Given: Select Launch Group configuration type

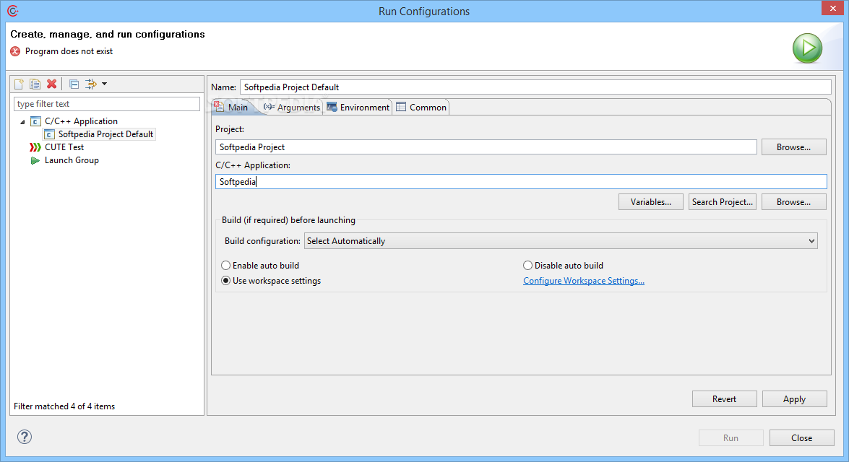Looking at the screenshot, I should point(72,160).
